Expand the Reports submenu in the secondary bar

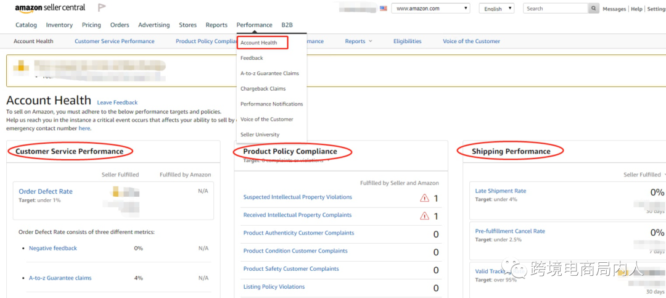click(x=358, y=41)
